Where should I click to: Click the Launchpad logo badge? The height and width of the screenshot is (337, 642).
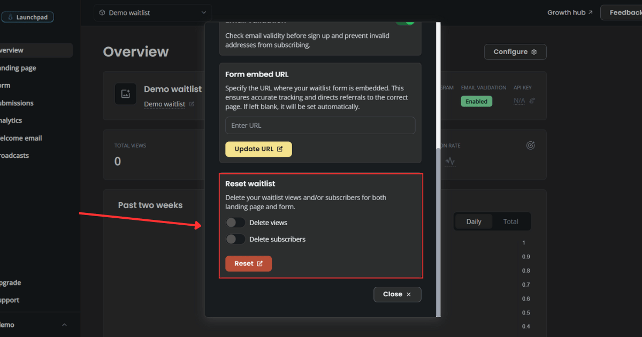(x=27, y=17)
